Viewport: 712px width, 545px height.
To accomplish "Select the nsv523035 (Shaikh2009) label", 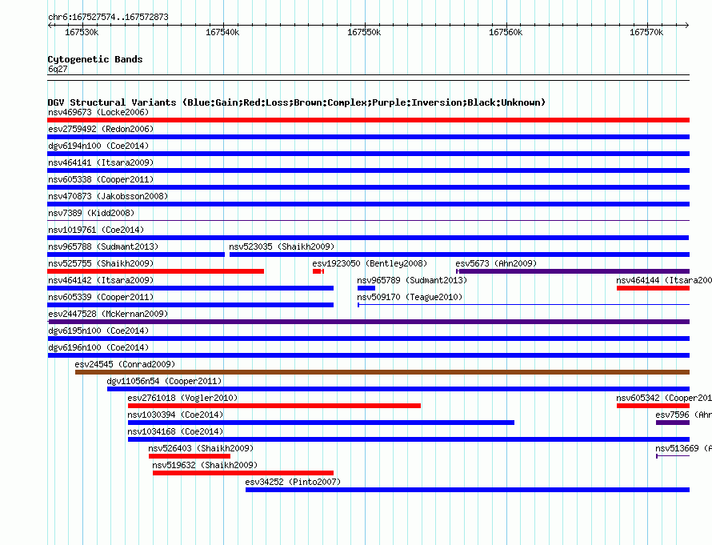I will tap(282, 246).
